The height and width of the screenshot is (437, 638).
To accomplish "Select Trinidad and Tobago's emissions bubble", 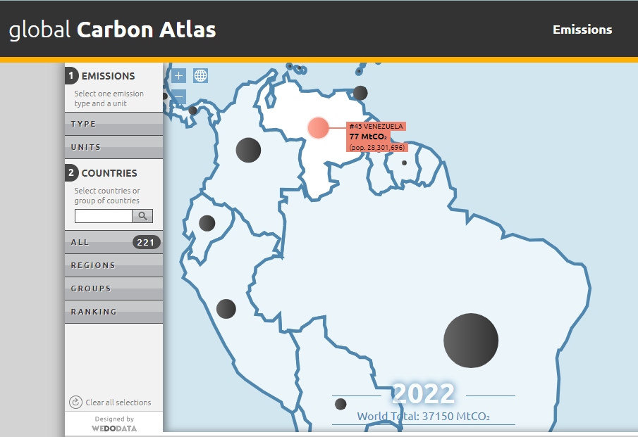I will point(360,93).
